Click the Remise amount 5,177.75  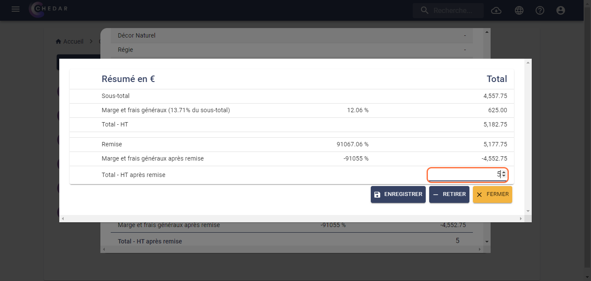(495, 144)
